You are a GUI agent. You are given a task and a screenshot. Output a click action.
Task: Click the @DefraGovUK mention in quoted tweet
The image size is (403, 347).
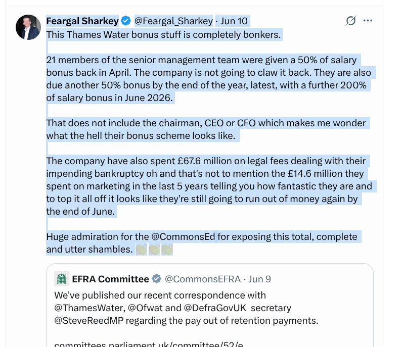[x=215, y=308]
